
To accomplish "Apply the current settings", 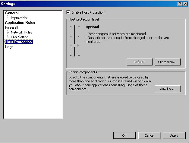I will click(x=174, y=135).
